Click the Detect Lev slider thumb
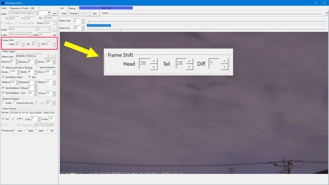Viewport: 329px width, 185px height. tap(120, 30)
